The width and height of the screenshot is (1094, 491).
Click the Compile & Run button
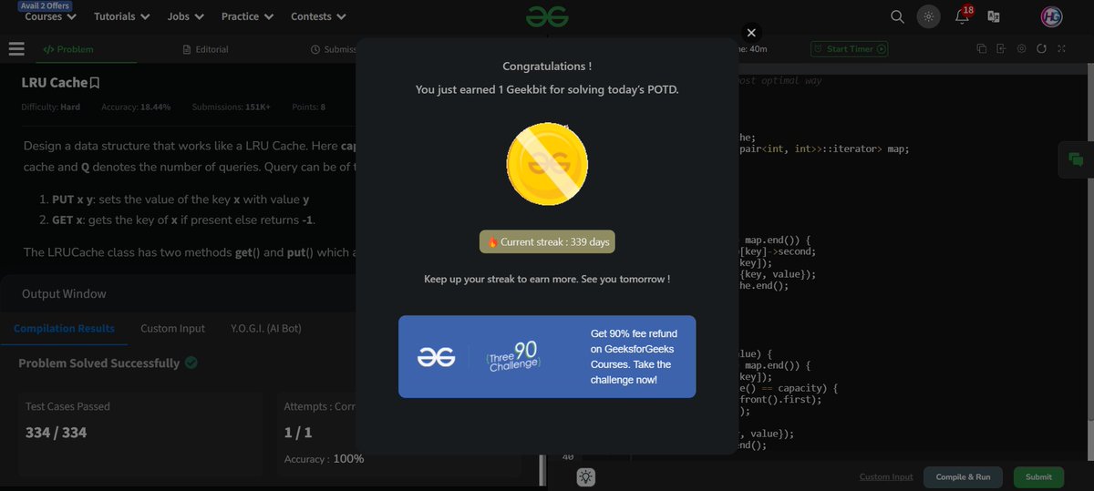pyautogui.click(x=963, y=476)
